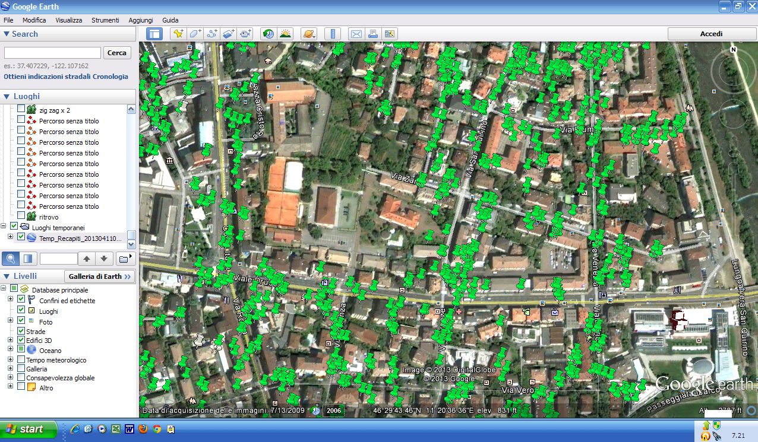Image resolution: width=758 pixels, height=442 pixels.
Task: Uncheck the Foto layer checkbox
Action: pos(21,320)
